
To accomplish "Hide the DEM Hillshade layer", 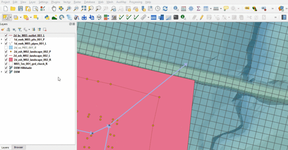I will (x=6, y=68).
